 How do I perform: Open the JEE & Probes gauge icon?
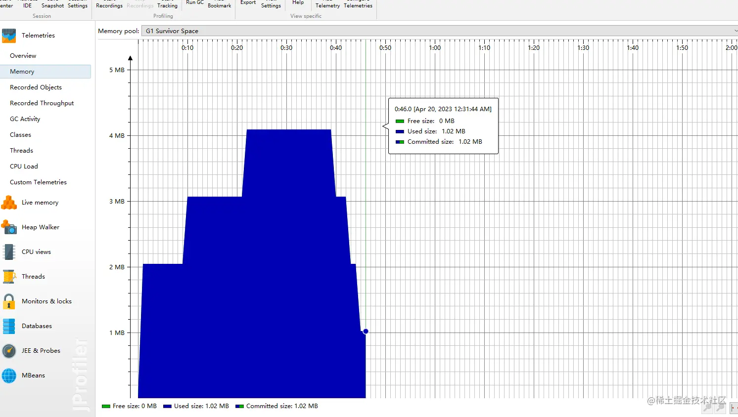pyautogui.click(x=9, y=351)
